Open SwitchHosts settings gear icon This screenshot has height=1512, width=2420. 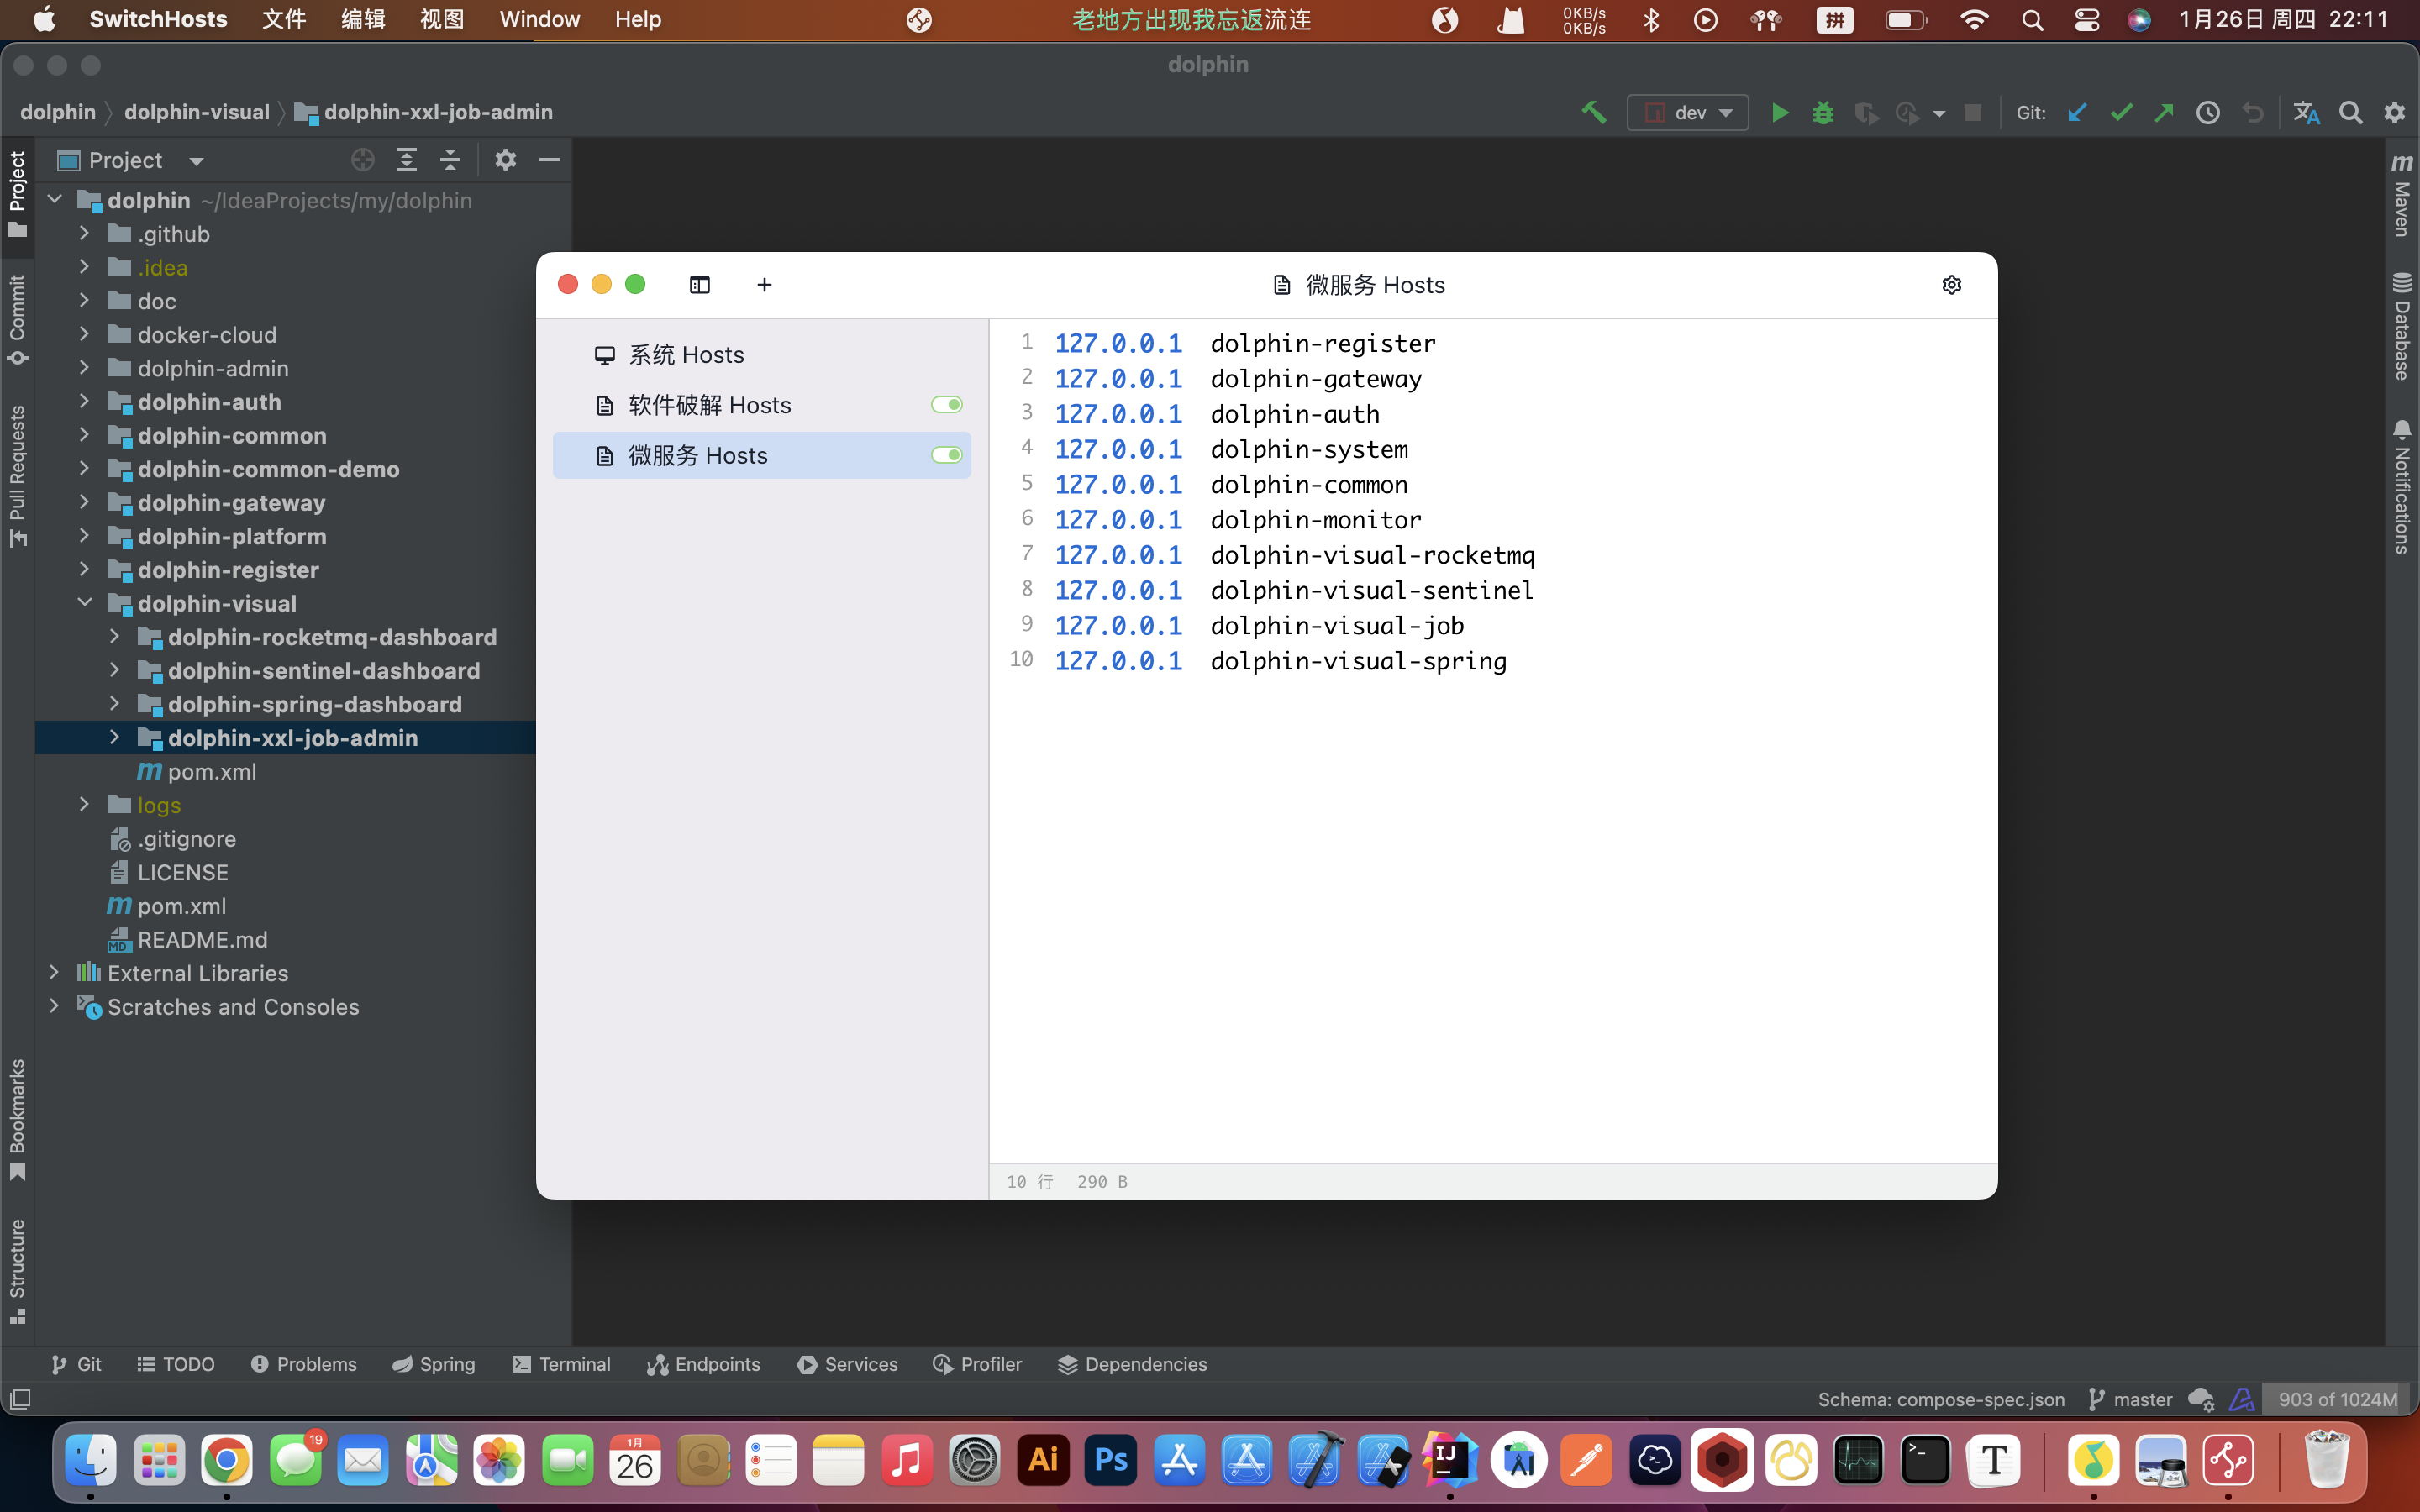[1951, 285]
